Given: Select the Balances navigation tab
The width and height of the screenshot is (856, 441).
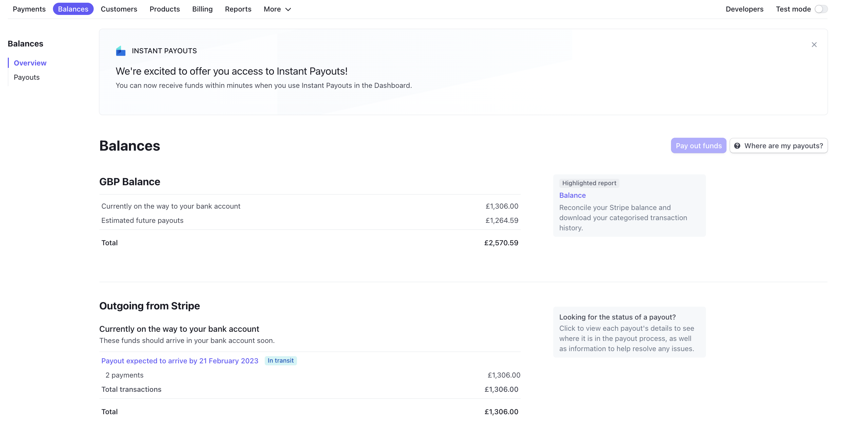Looking at the screenshot, I should pos(73,9).
